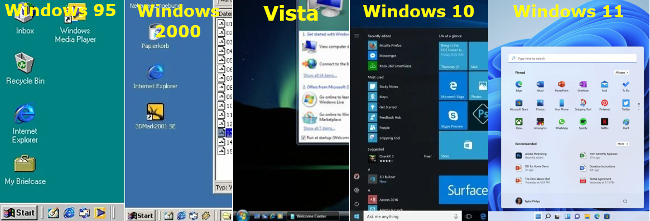
Task: Open PowerPoint from Windows 11 pinned apps
Action: (562, 87)
